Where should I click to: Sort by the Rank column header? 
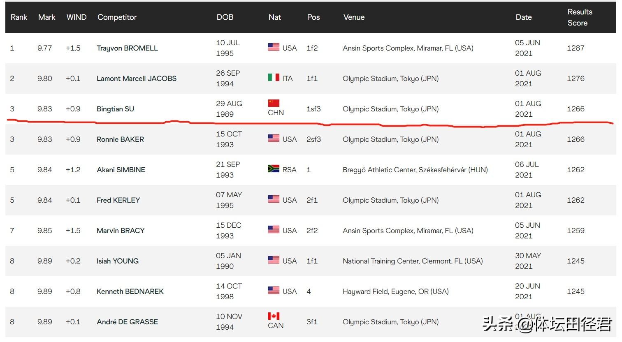click(x=19, y=17)
